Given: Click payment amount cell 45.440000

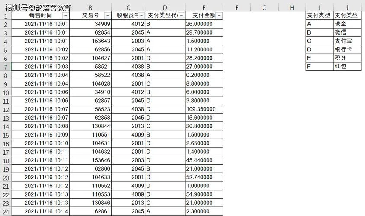Looking at the screenshot, I should pyautogui.click(x=204, y=160).
